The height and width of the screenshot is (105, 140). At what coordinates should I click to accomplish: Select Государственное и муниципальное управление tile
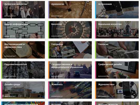70,70
